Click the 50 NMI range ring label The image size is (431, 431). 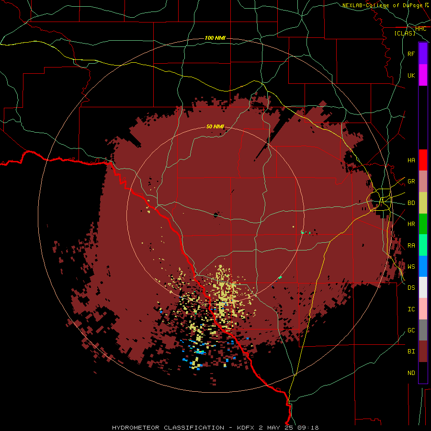click(215, 126)
